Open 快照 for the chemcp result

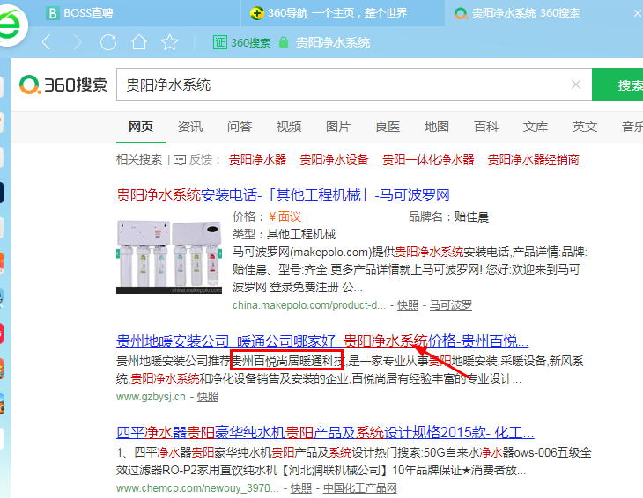click(301, 488)
